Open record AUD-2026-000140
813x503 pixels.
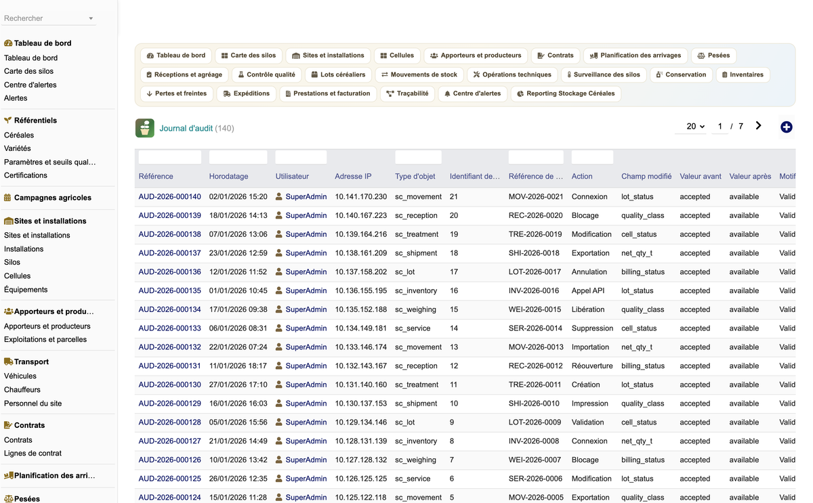click(x=169, y=196)
